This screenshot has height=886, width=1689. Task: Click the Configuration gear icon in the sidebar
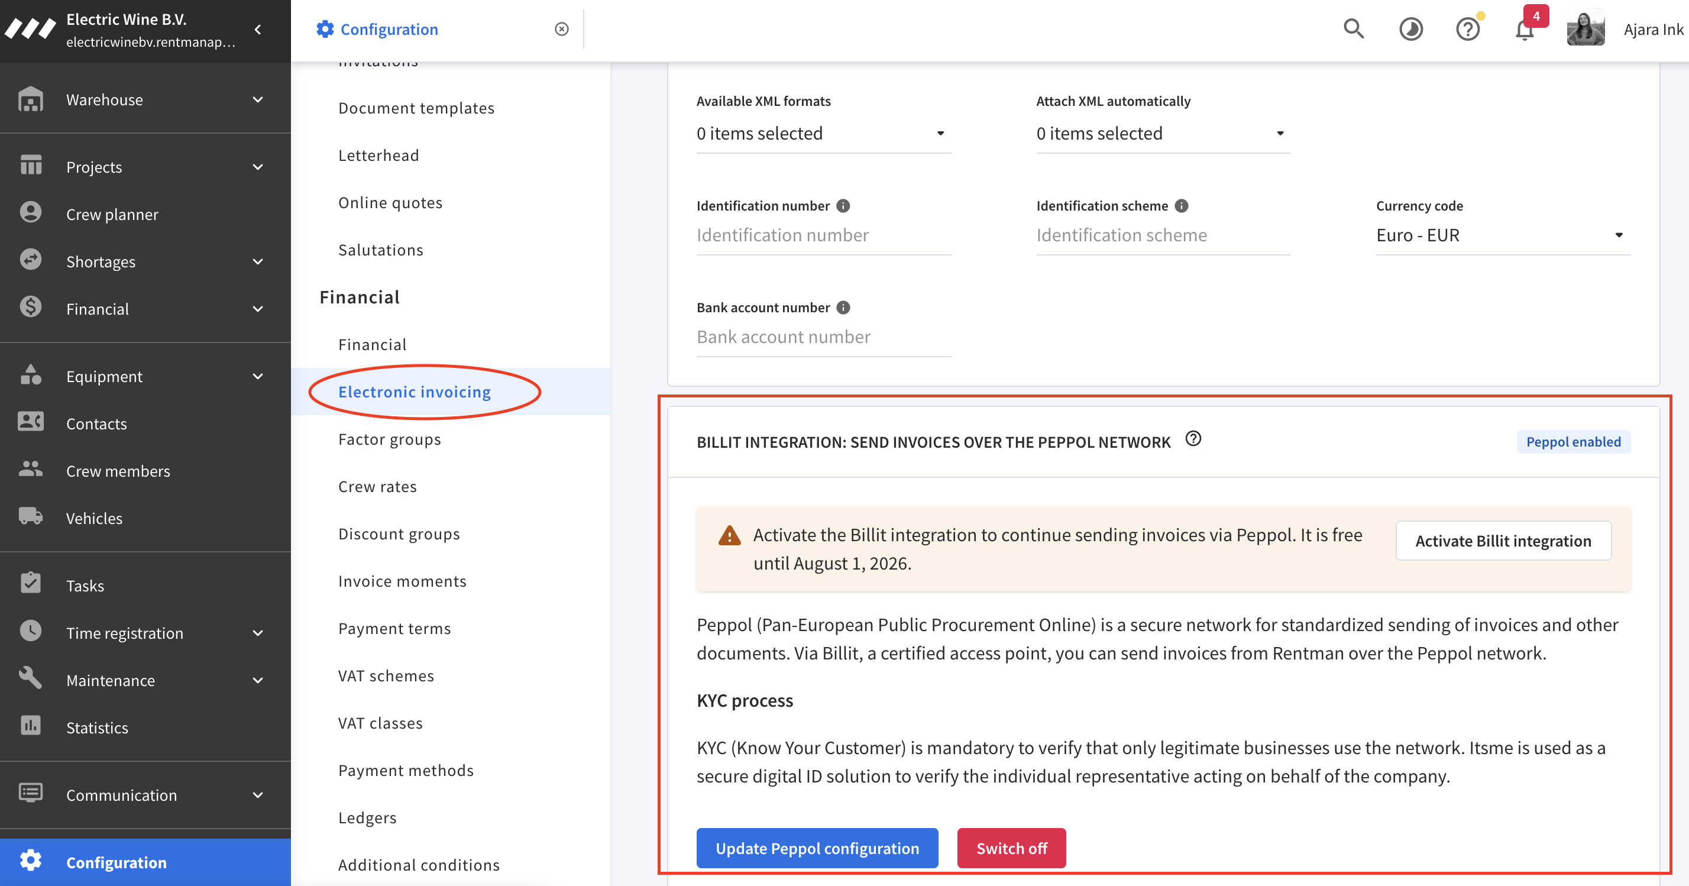pos(31,861)
